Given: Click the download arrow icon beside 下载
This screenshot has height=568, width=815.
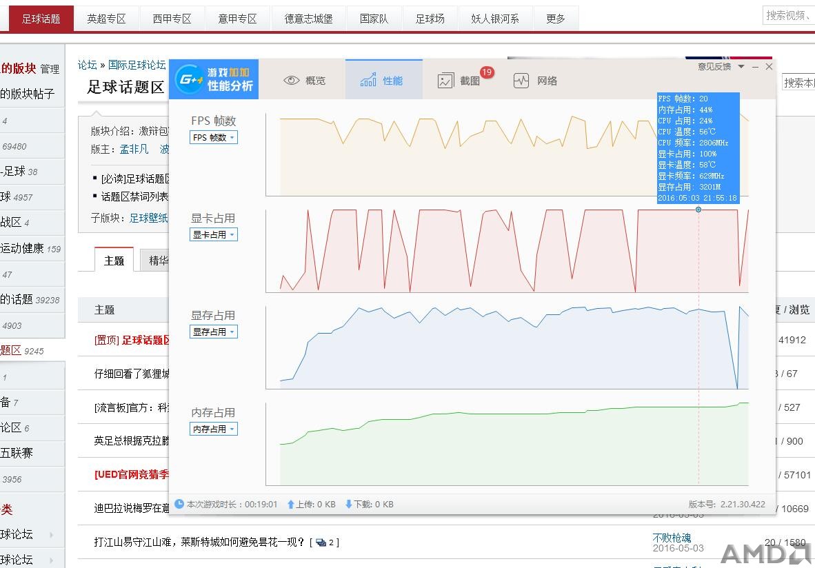Looking at the screenshot, I should [349, 504].
